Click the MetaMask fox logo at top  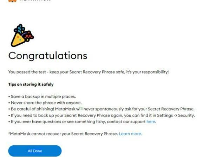[x=12, y=1]
